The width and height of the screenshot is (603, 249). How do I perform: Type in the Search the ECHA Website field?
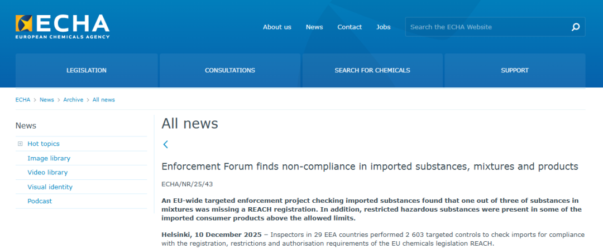point(486,27)
